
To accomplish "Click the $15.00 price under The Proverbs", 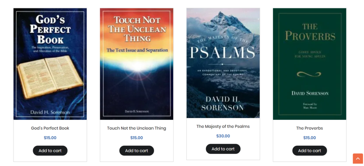I will point(310,138).
